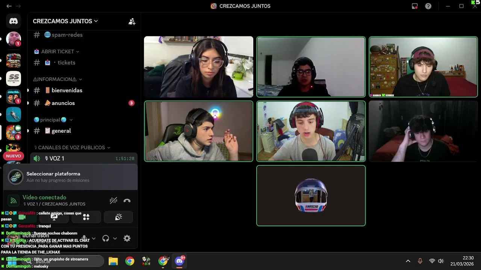Show hidden system tray icons

click(408, 261)
